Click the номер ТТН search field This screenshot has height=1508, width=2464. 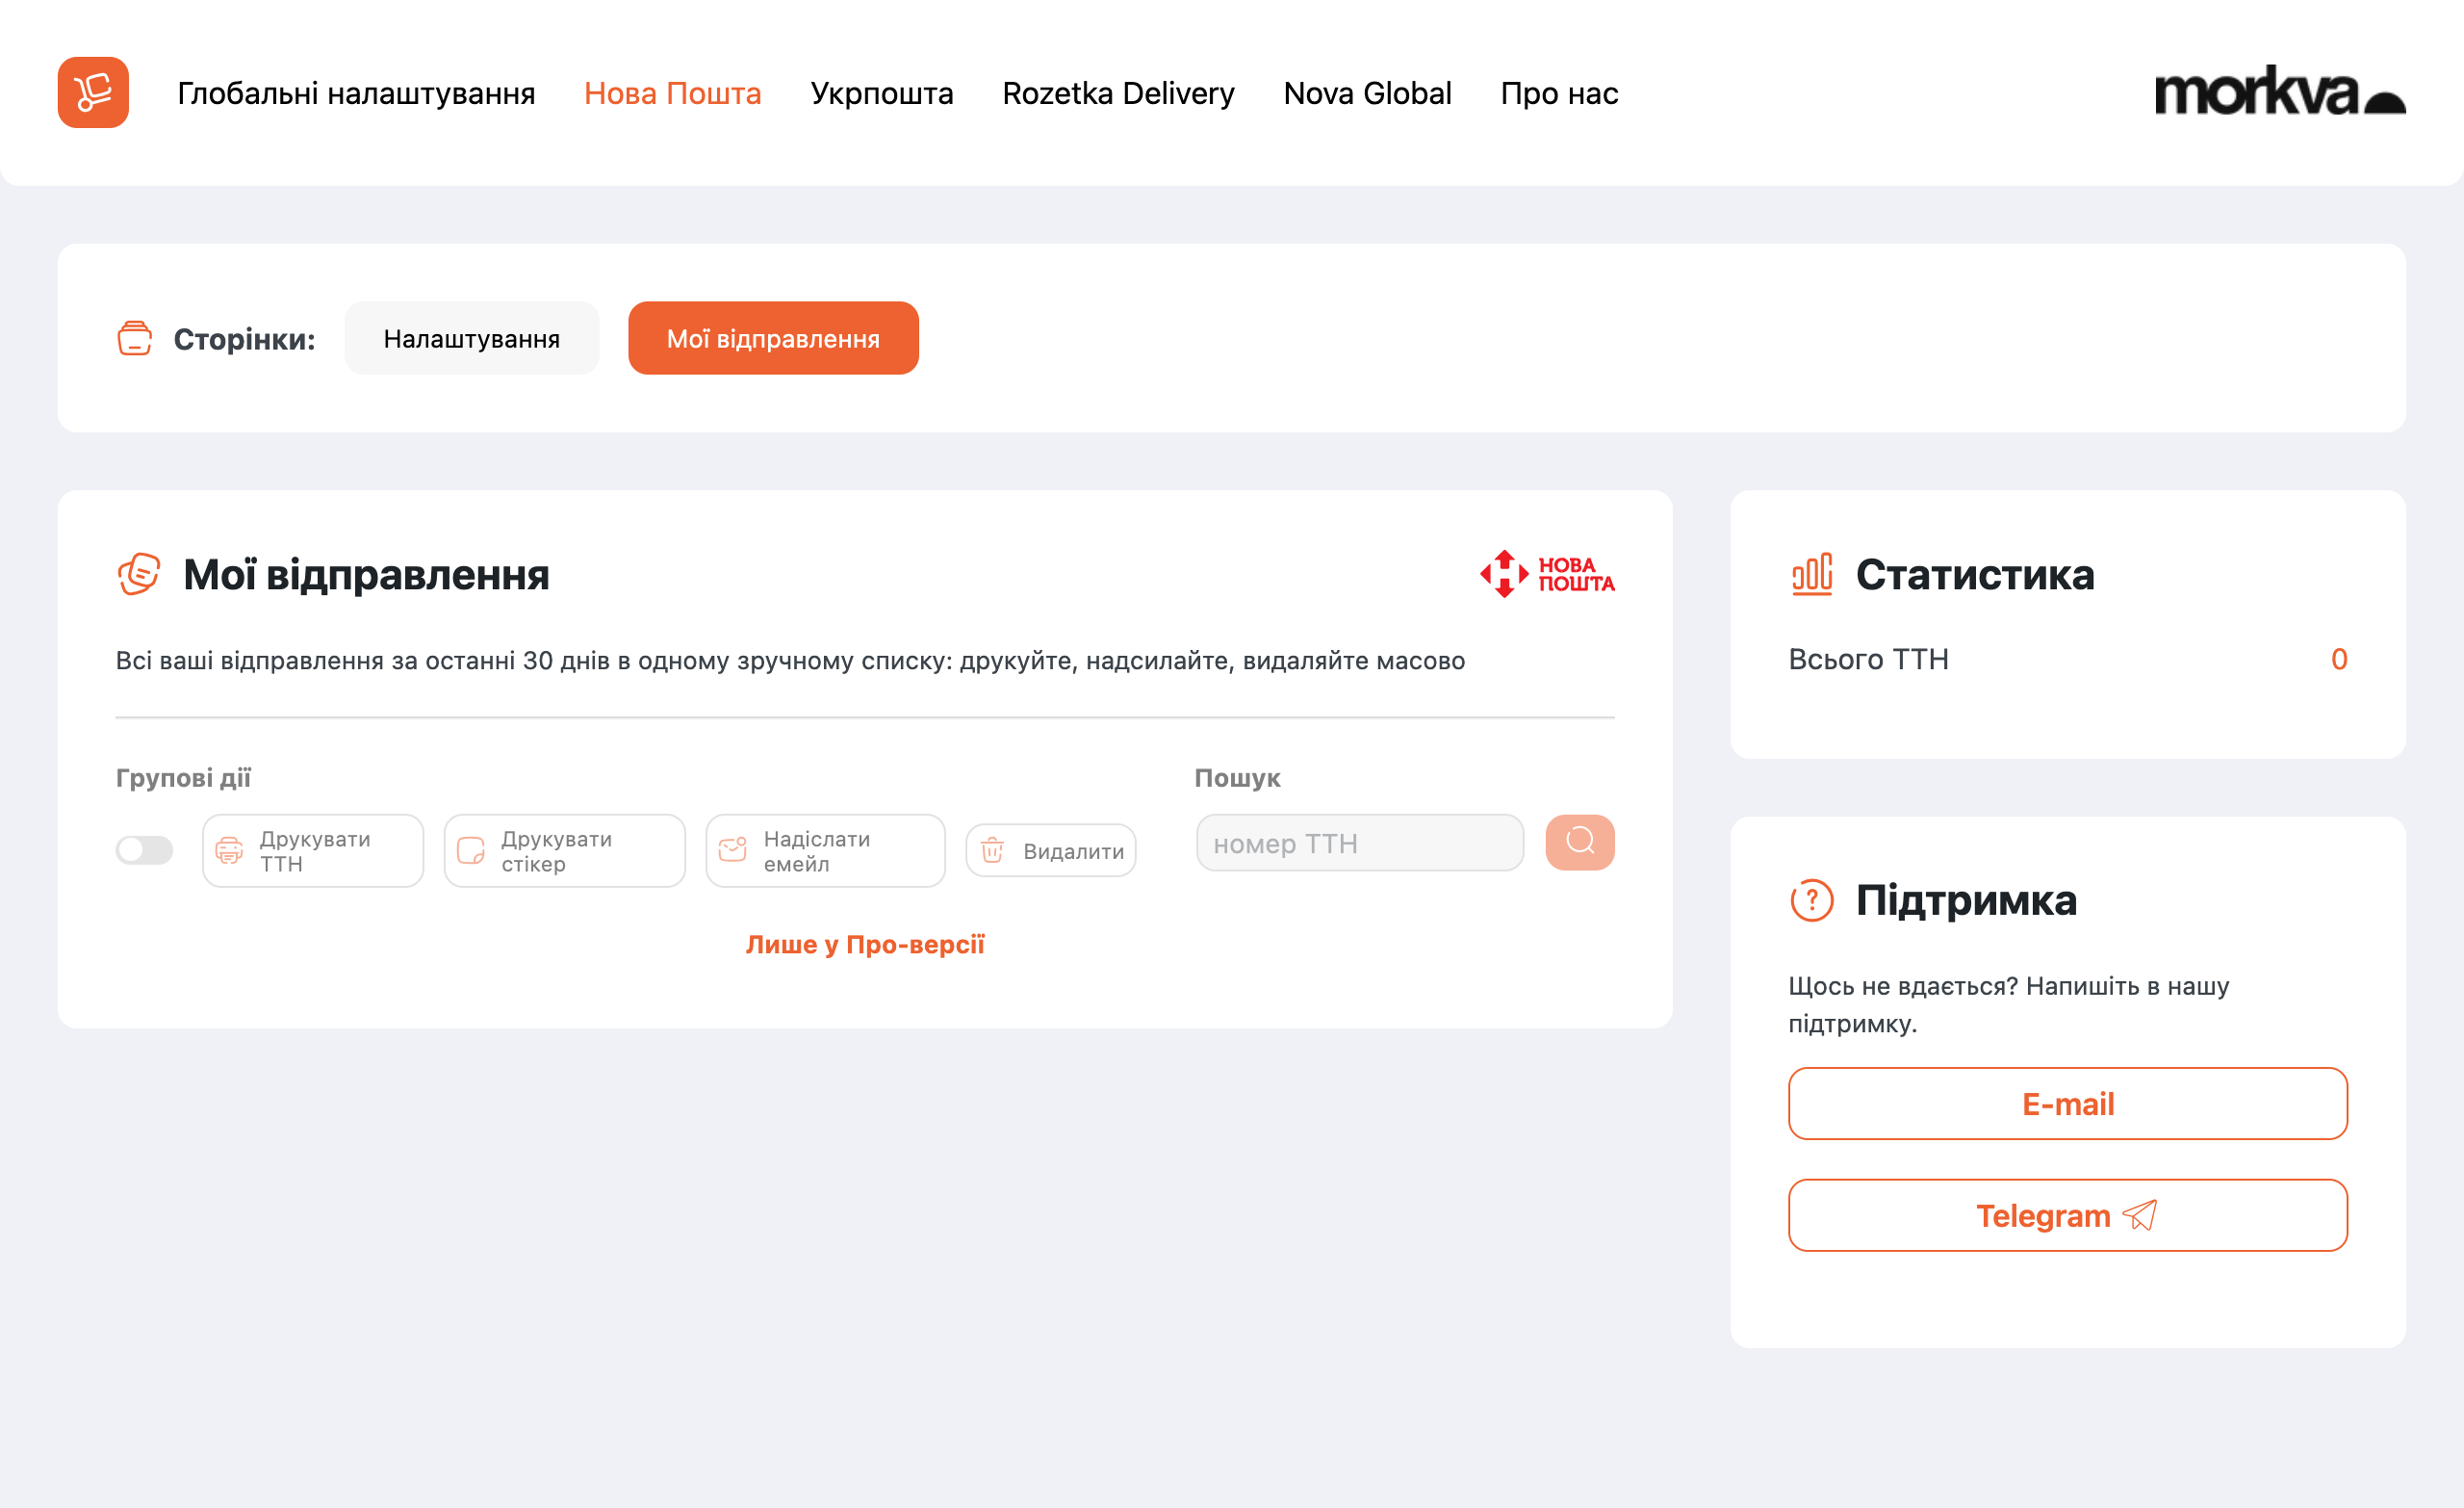tap(1358, 843)
